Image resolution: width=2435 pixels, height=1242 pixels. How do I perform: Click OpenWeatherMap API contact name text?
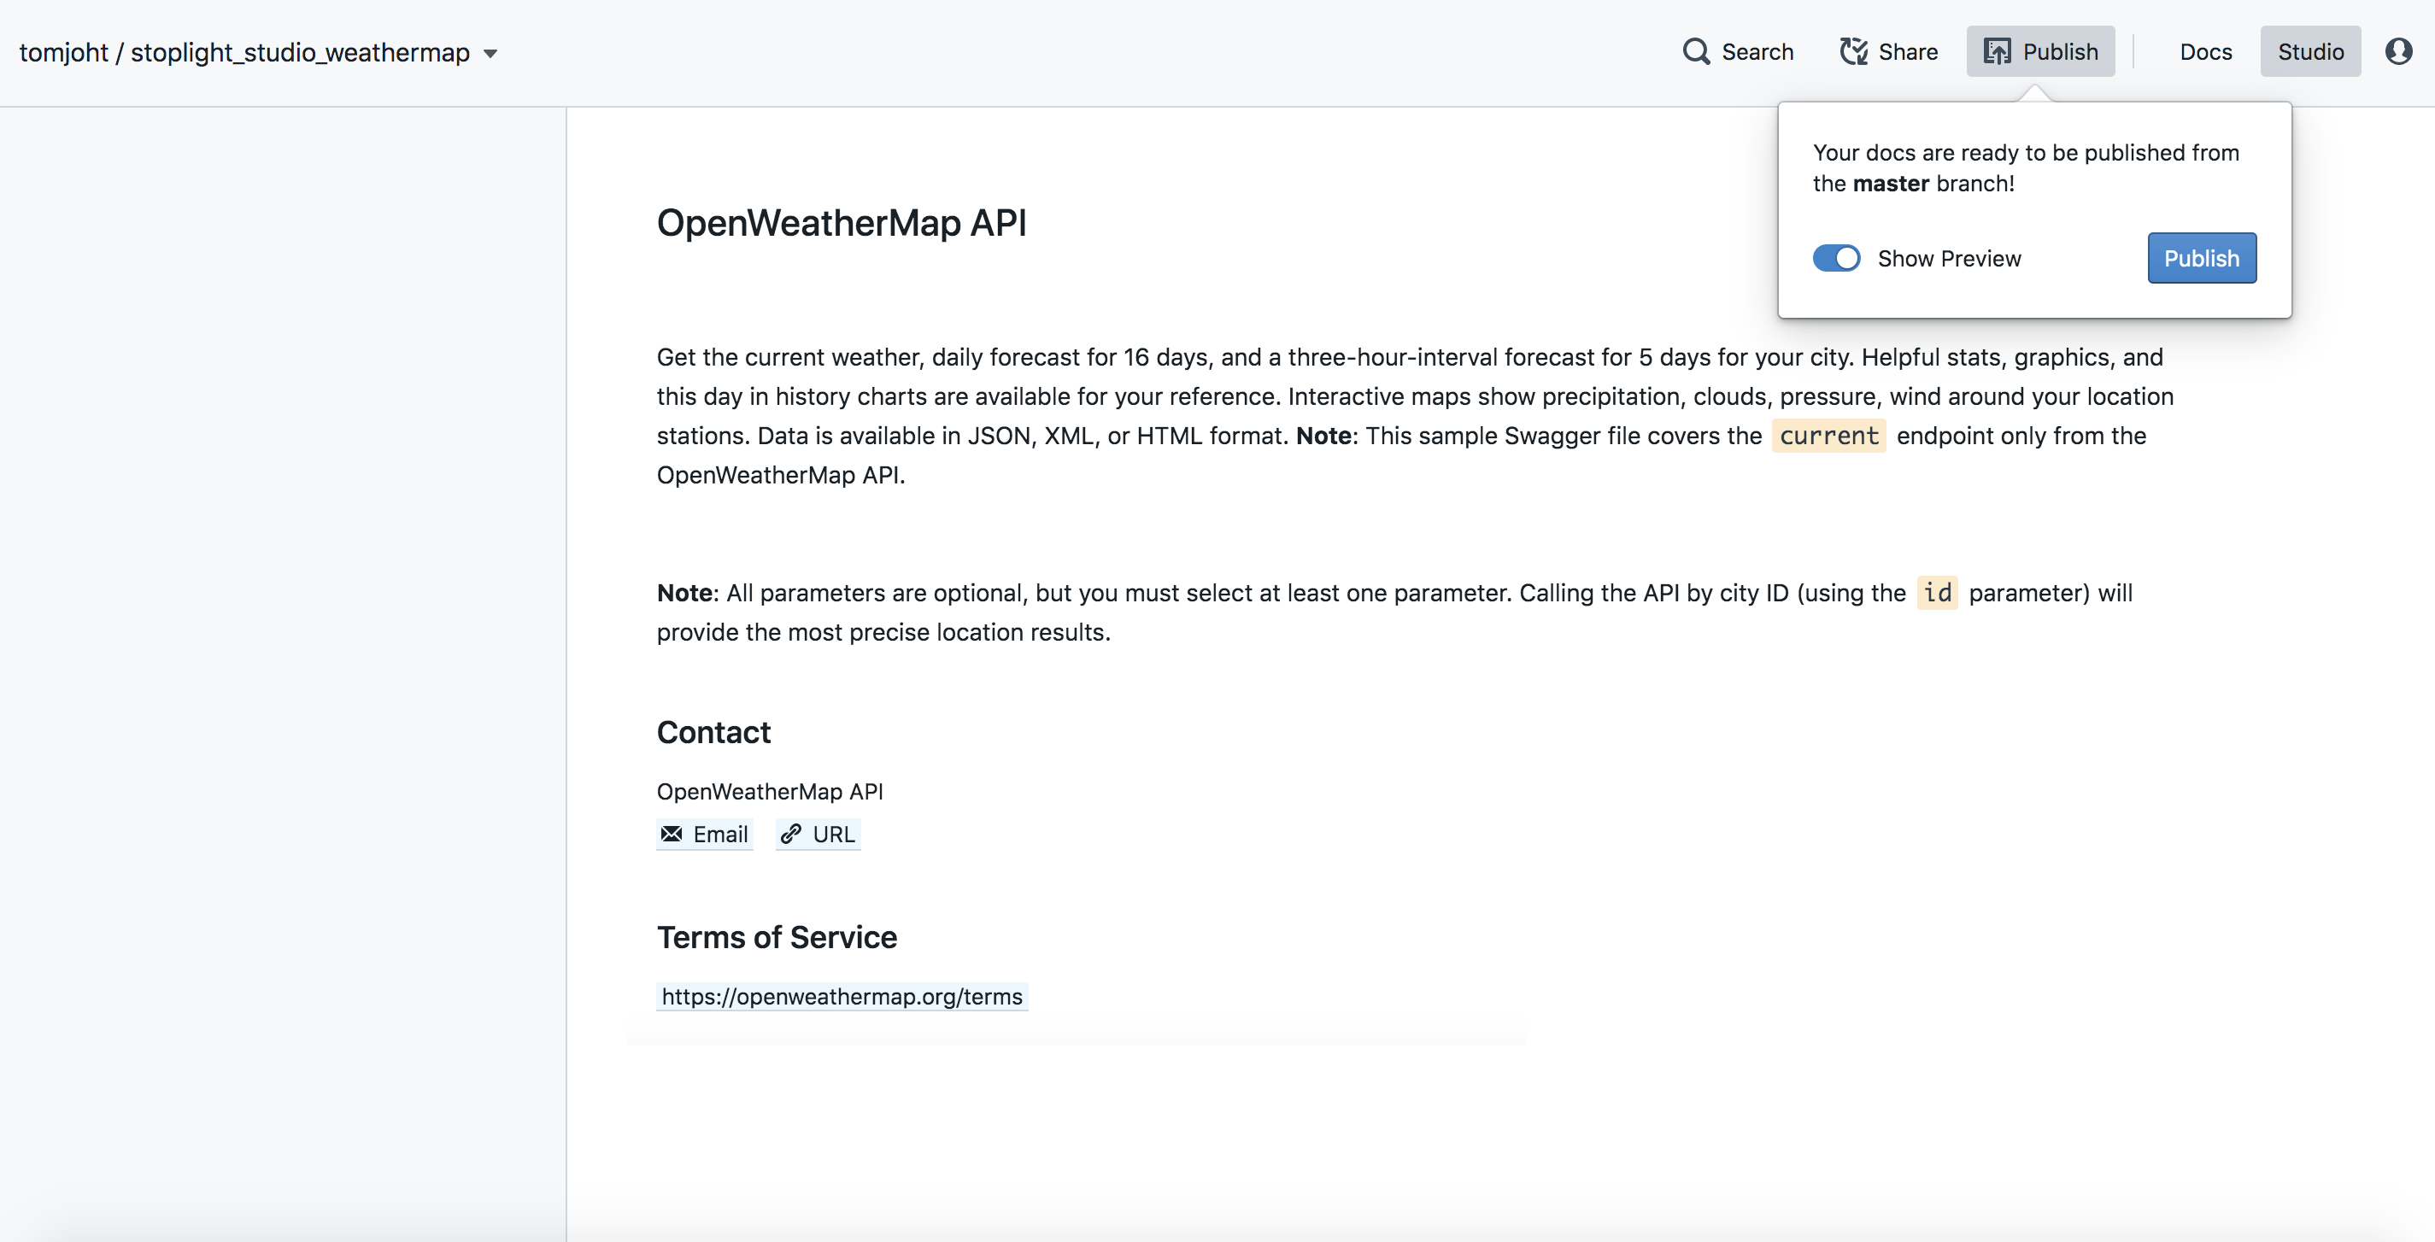coord(770,791)
